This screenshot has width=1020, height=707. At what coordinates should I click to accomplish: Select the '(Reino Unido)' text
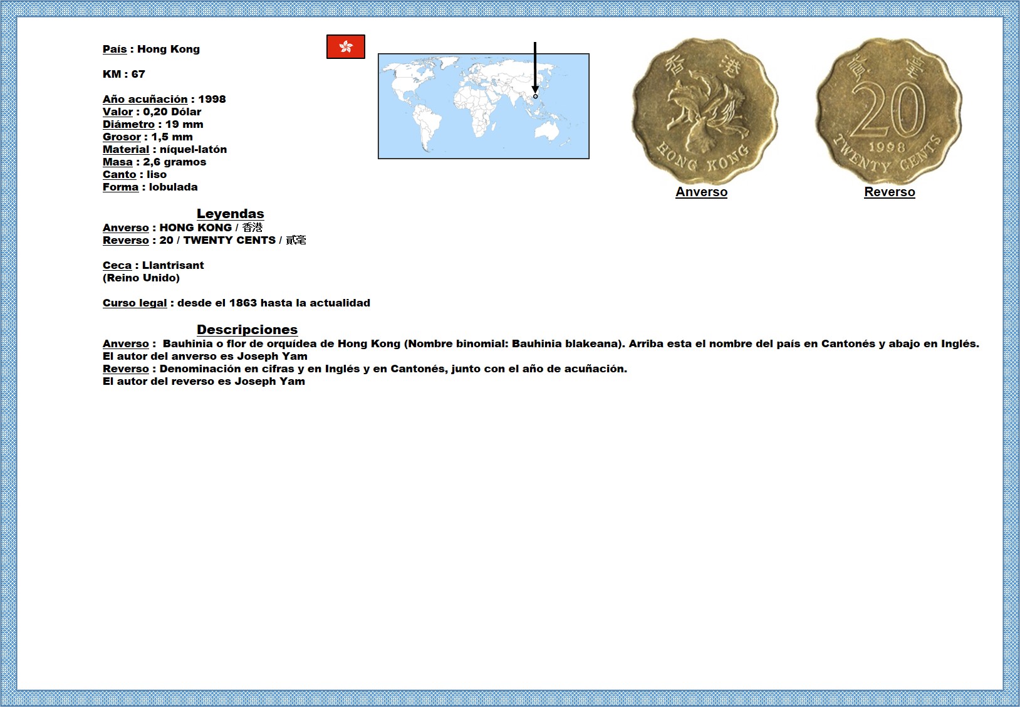[x=142, y=278]
